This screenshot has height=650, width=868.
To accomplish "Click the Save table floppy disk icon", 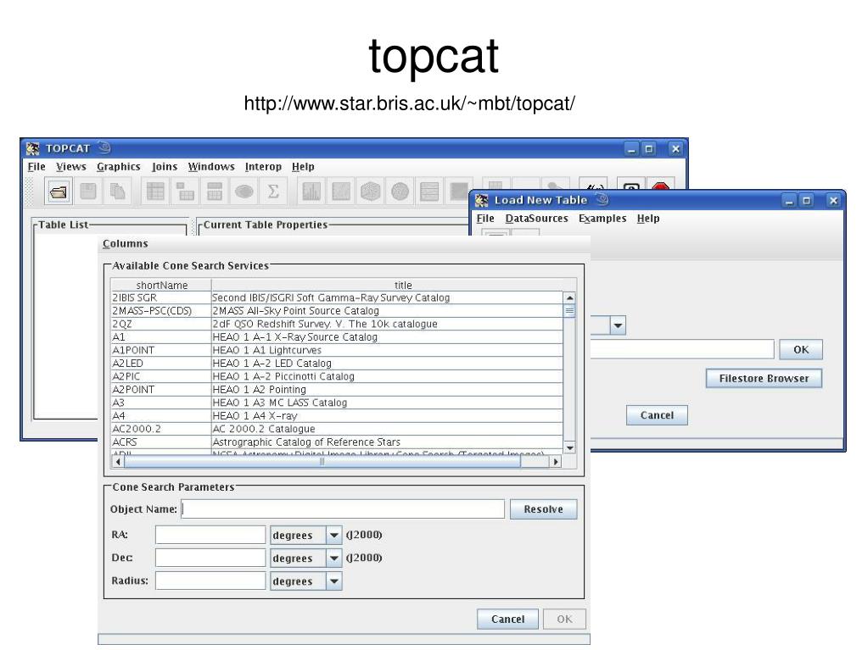I will click(x=88, y=192).
